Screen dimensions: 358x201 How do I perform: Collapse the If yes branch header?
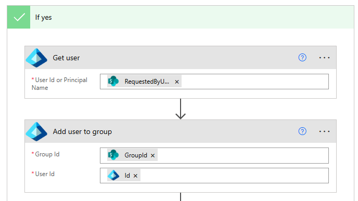(x=181, y=17)
